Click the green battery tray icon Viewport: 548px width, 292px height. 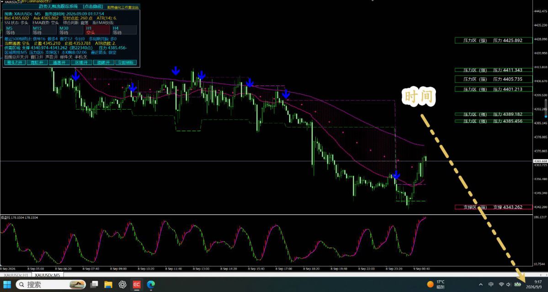pos(517,285)
